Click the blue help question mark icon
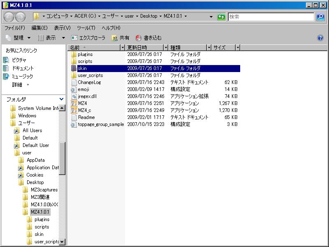 click(x=320, y=38)
